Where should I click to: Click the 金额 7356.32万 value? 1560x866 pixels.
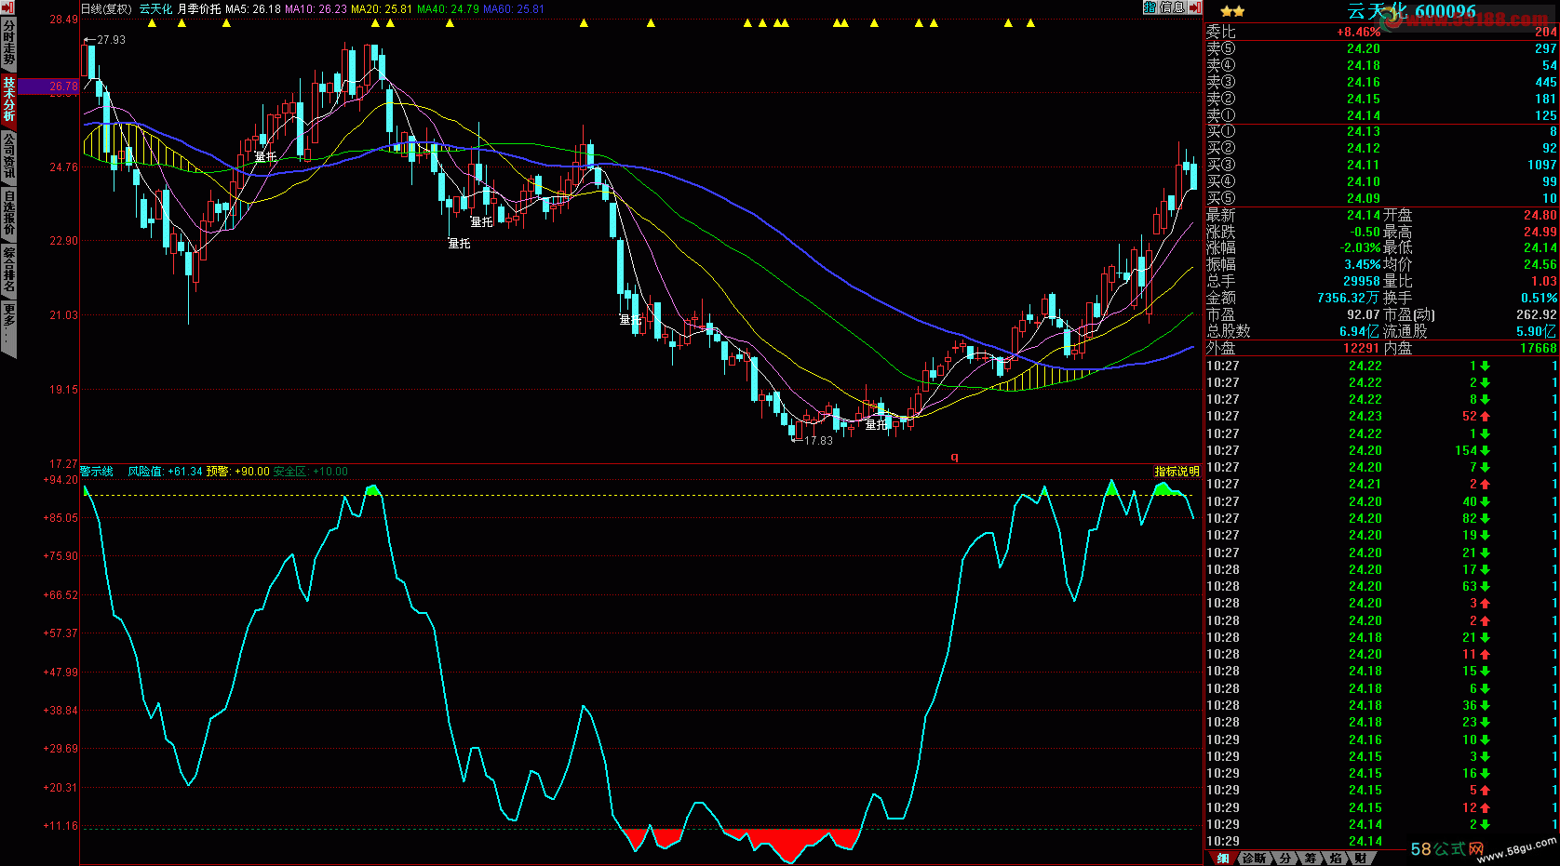point(1349,299)
